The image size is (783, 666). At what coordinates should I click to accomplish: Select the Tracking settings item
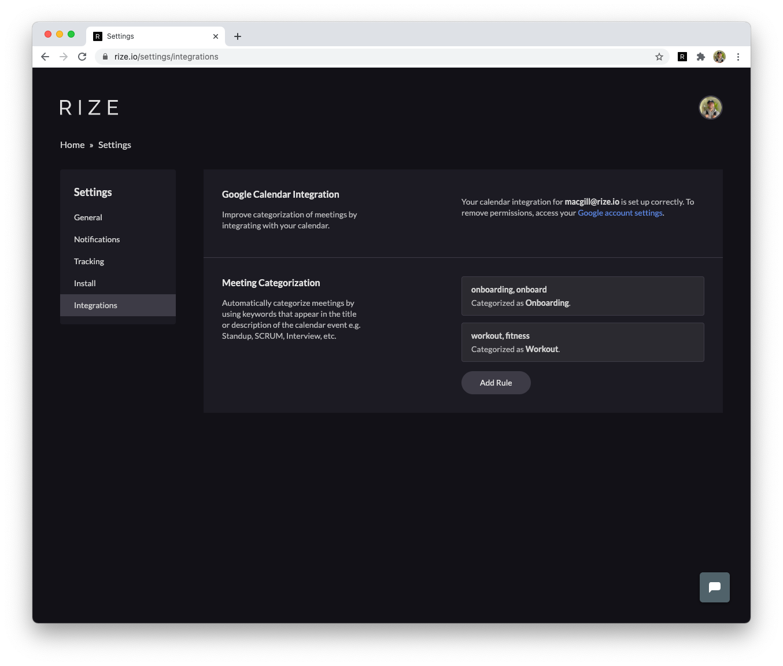(x=89, y=261)
